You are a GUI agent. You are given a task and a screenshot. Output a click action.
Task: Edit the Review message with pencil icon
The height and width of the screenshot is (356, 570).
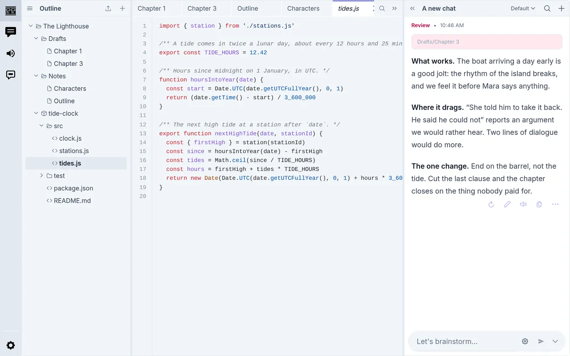coord(507,204)
